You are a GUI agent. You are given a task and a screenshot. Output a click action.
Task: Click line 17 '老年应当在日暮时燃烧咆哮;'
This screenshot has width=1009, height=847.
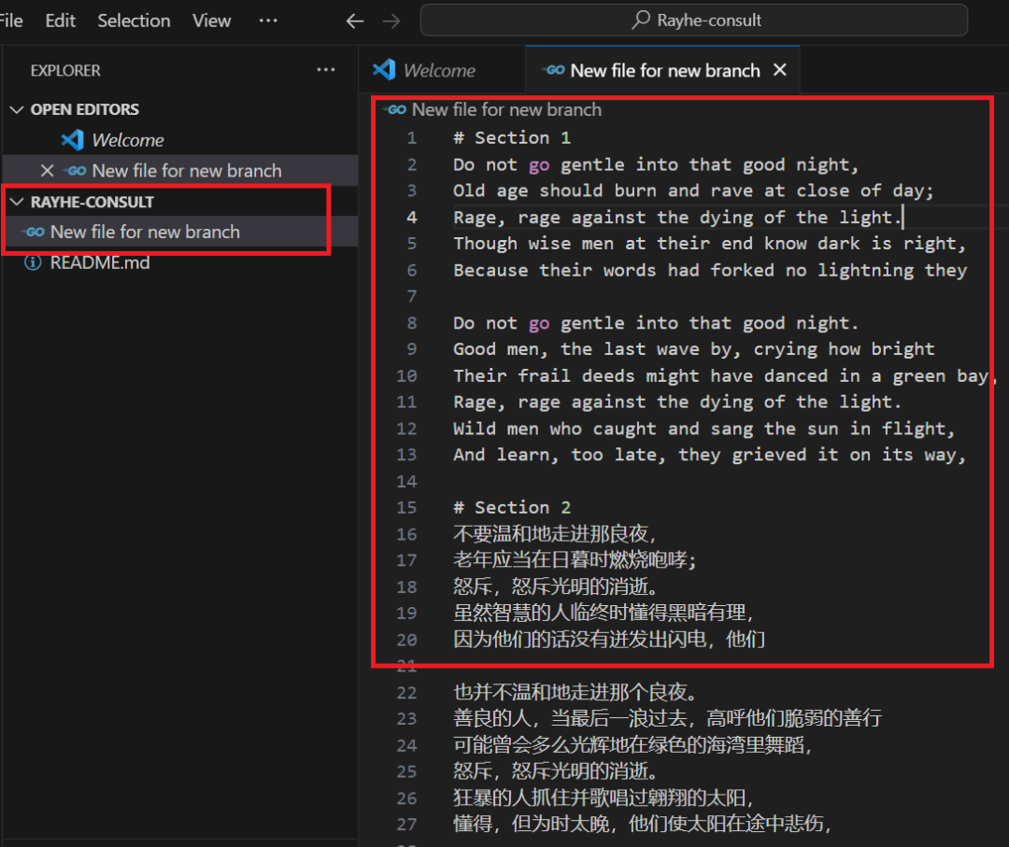click(575, 560)
